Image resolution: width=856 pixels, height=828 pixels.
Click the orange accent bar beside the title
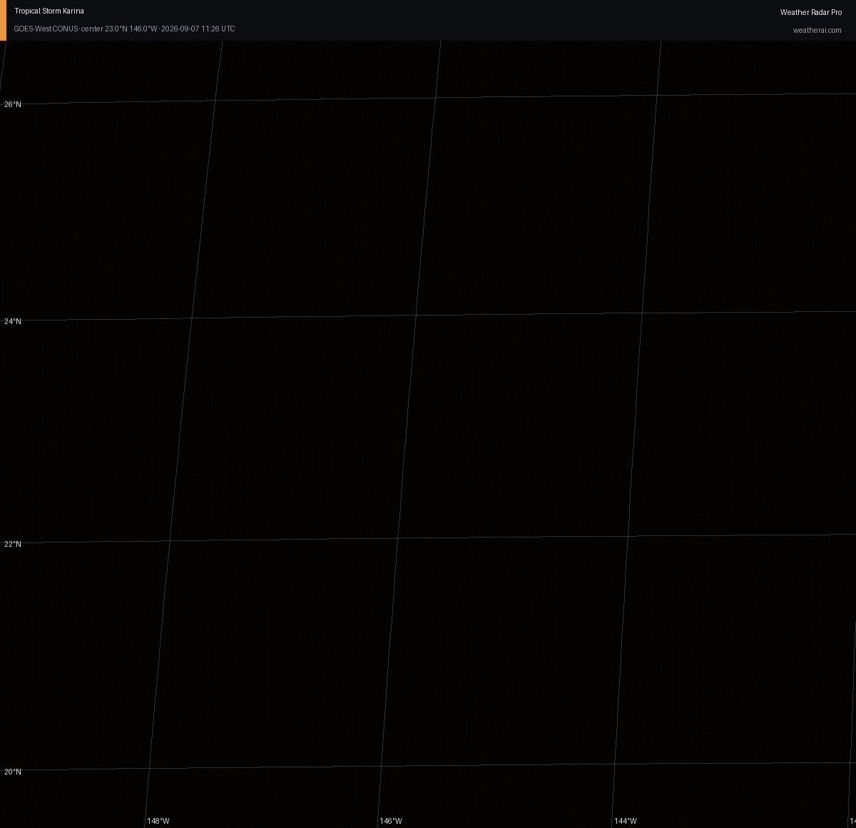click(x=3, y=20)
